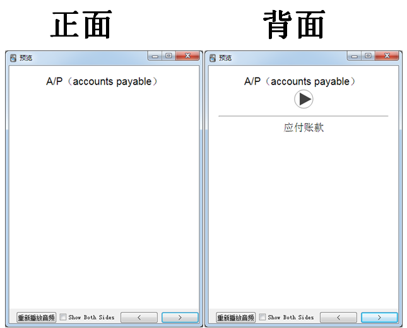Viewport: 407px width, 328px height.
Task: Go to previous card in right preview window
Action: pos(338,317)
